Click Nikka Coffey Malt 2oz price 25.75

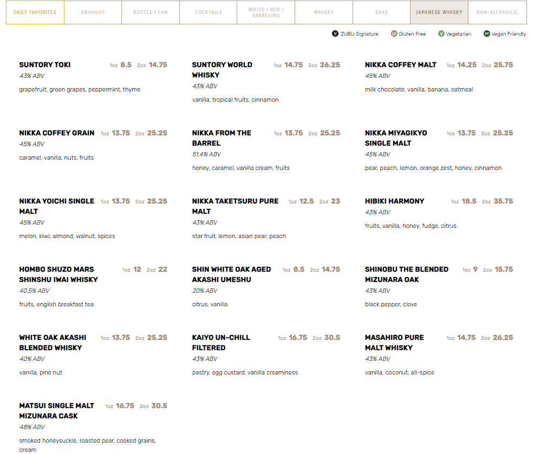[503, 64]
